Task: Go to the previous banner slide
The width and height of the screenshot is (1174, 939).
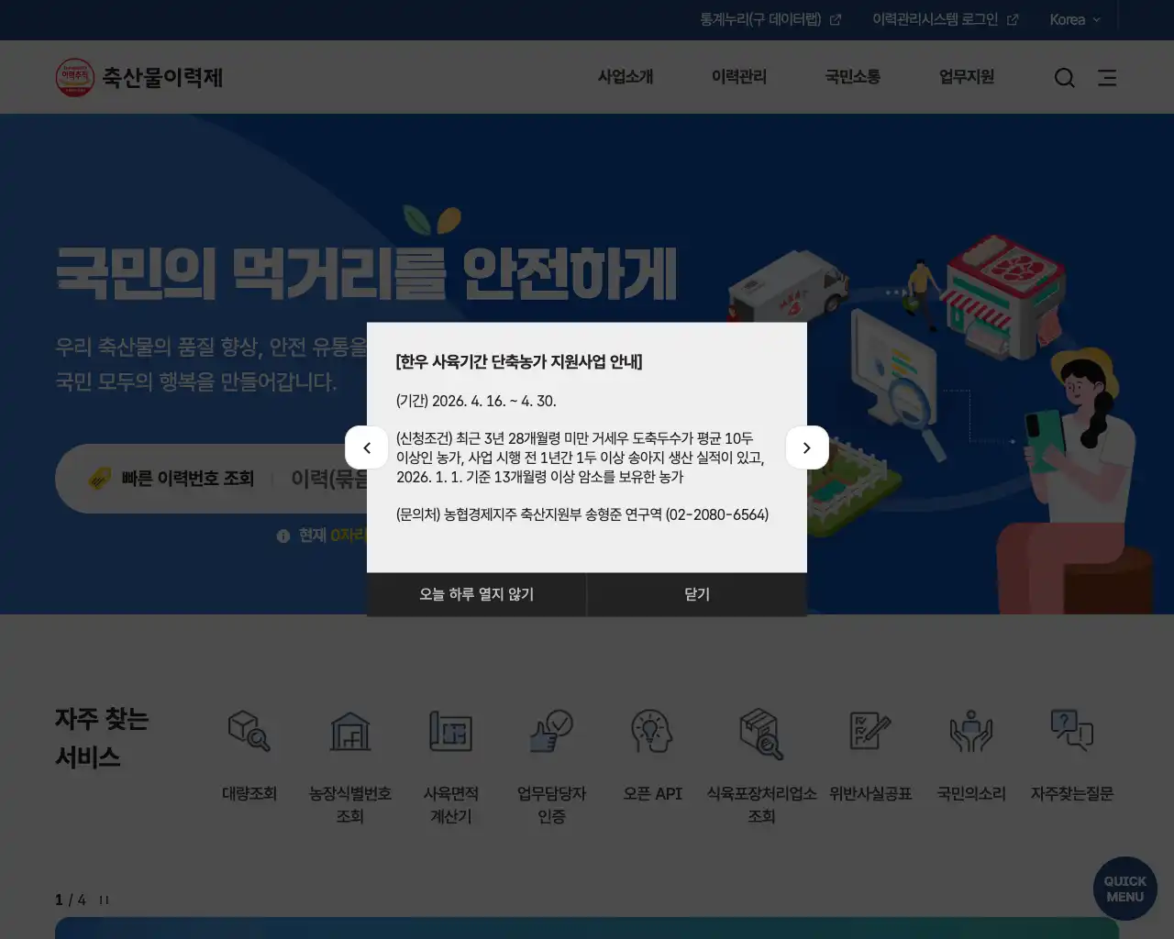Action: 367,447
